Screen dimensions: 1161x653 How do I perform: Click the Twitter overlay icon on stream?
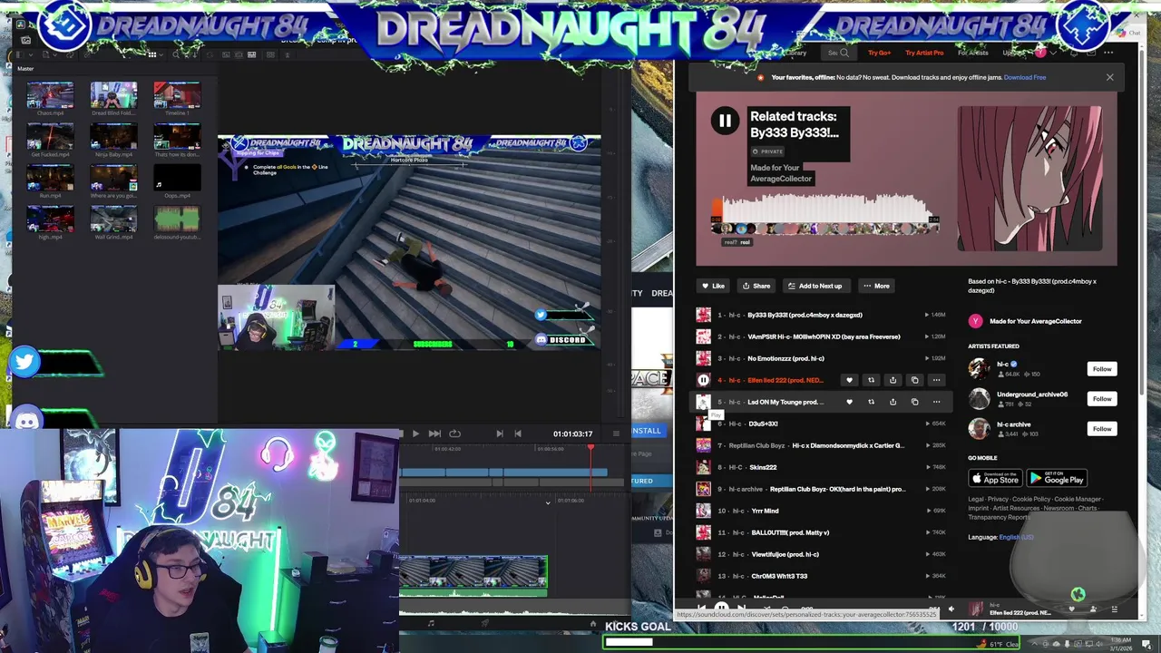(24, 363)
